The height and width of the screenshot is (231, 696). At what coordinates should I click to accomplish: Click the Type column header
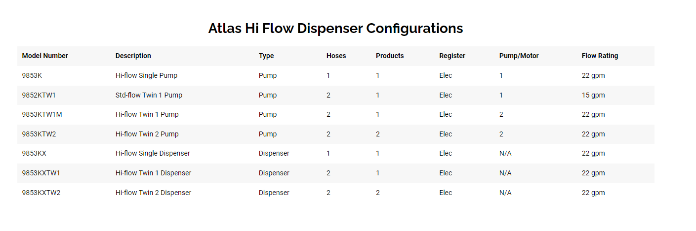tap(266, 56)
